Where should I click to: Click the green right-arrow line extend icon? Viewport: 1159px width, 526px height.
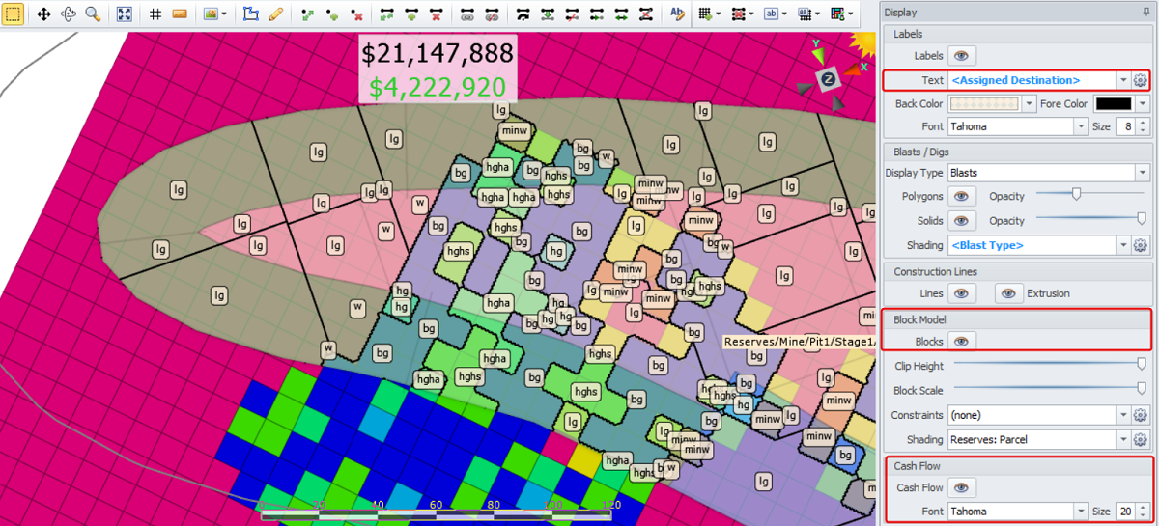point(596,14)
